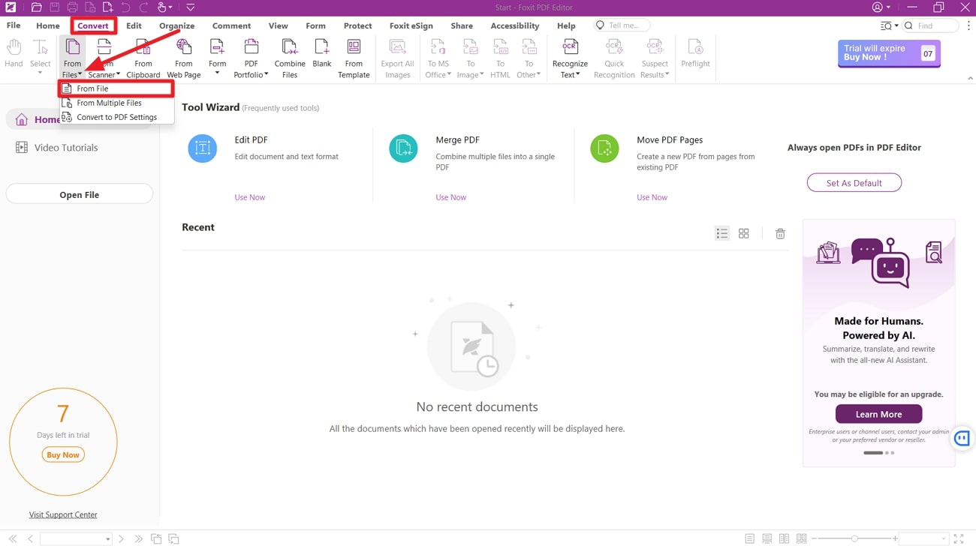
Task: Click the print icon in title bar
Action: pos(72,7)
